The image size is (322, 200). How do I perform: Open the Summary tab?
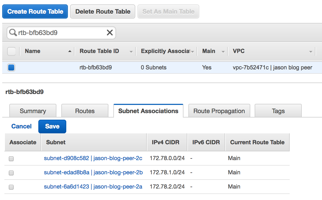[33, 111]
